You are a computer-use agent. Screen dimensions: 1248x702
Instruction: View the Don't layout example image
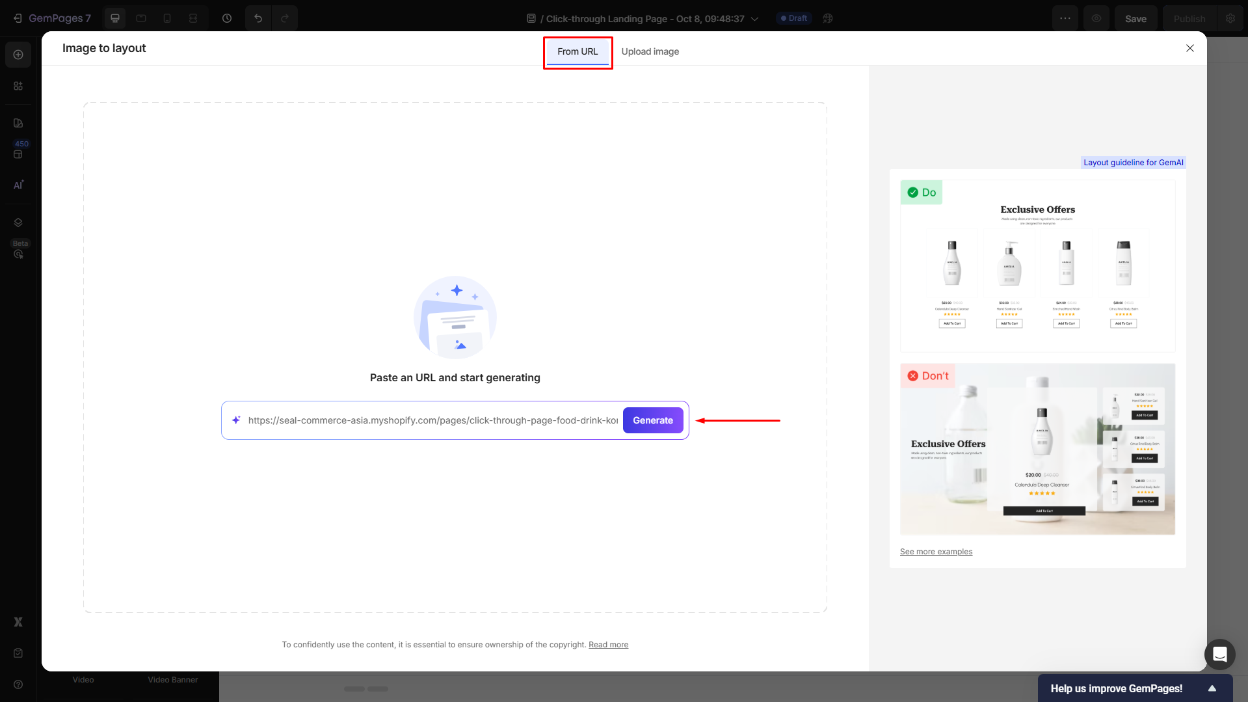pos(1037,449)
